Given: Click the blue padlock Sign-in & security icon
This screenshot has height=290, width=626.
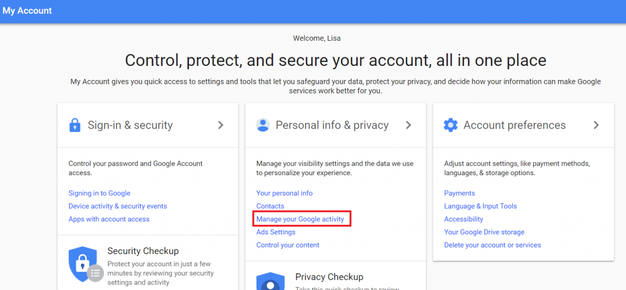Looking at the screenshot, I should (x=75, y=125).
